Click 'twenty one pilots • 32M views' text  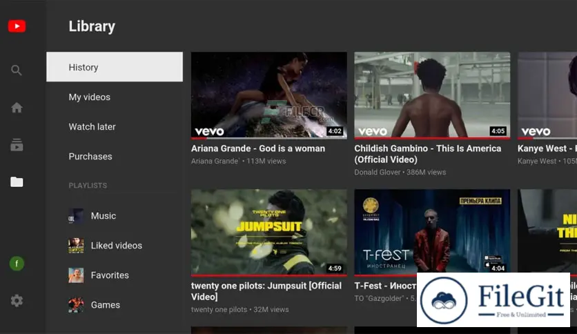tap(239, 309)
